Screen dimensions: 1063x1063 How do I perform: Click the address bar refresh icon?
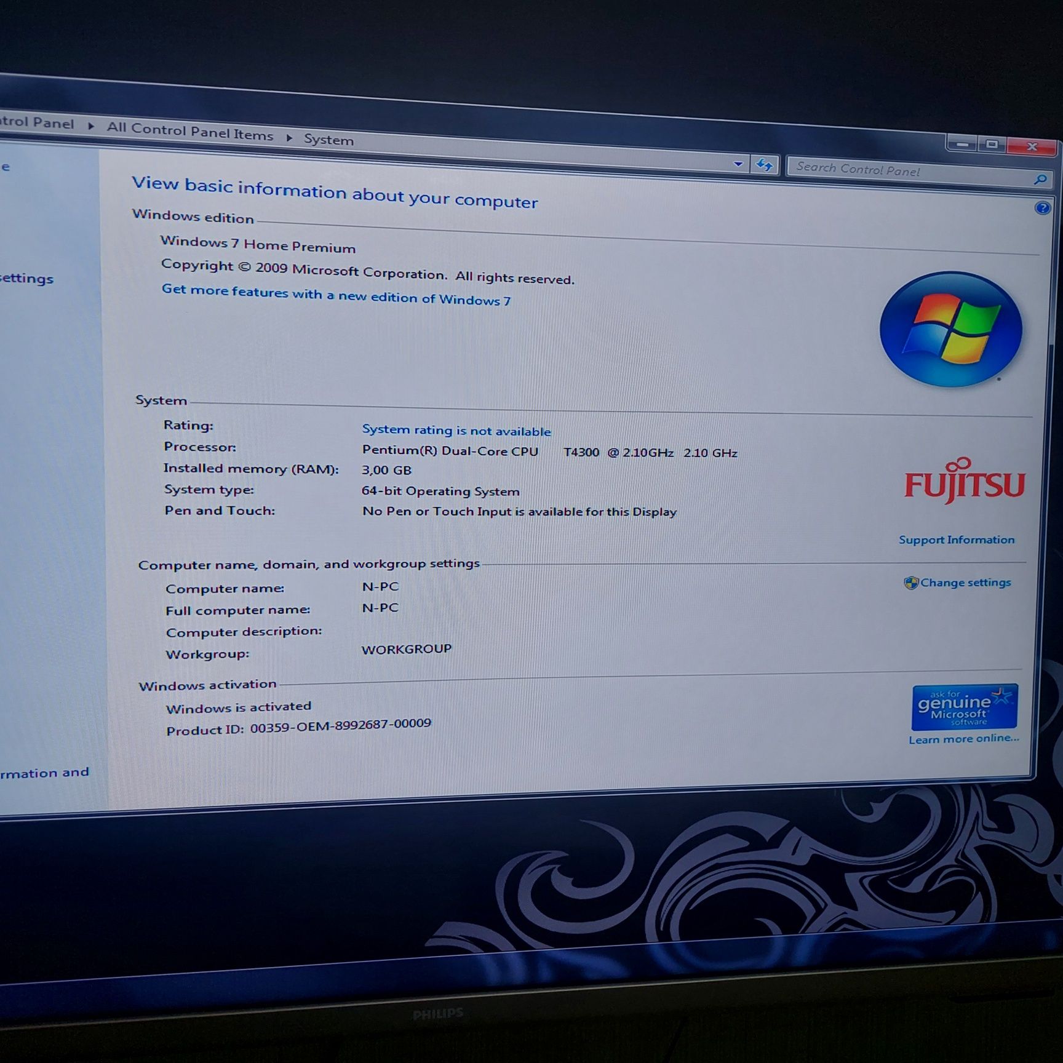(764, 165)
